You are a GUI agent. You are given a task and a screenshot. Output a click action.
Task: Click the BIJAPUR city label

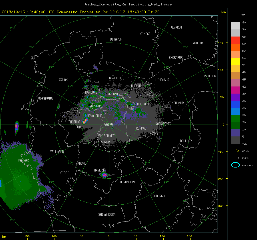116,39
